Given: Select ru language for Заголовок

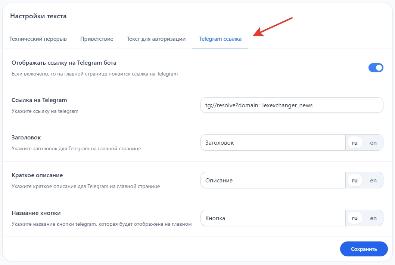Looking at the screenshot, I should click(x=355, y=143).
